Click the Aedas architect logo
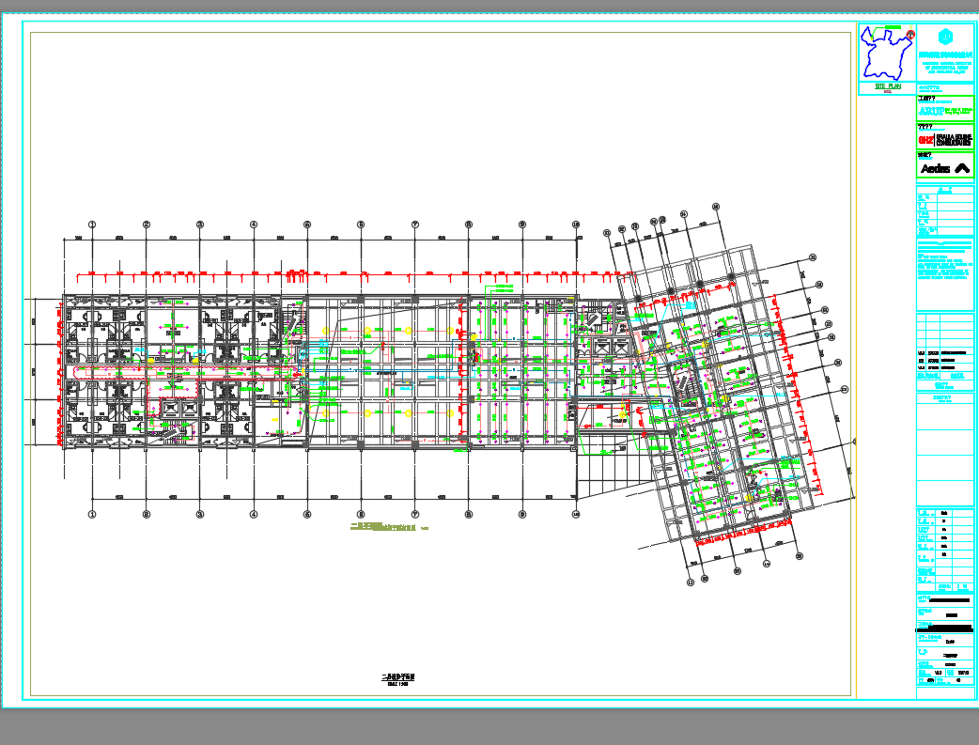979x745 pixels. pyautogui.click(x=945, y=168)
